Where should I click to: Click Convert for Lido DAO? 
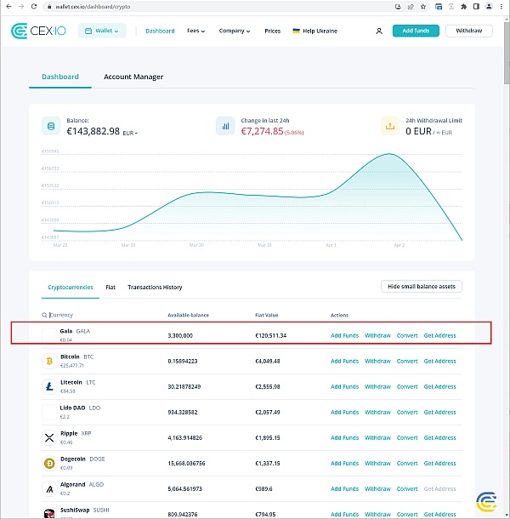407,412
